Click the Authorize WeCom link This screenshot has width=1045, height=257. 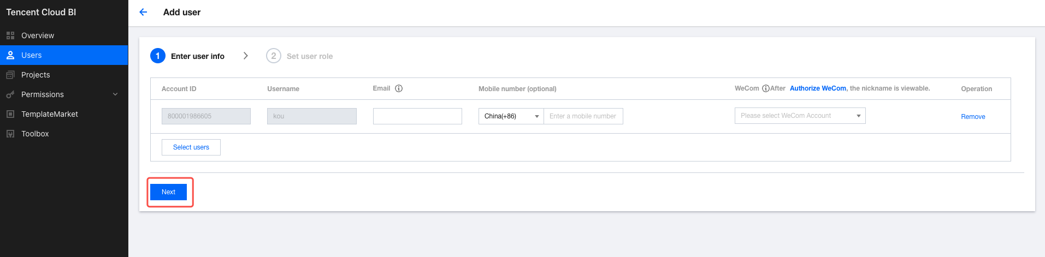click(x=818, y=88)
